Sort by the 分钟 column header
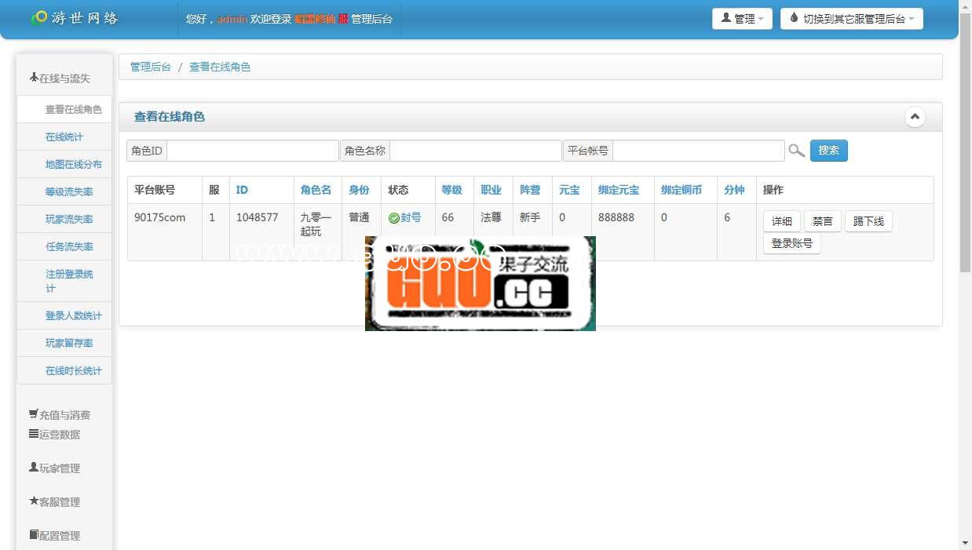 [734, 190]
